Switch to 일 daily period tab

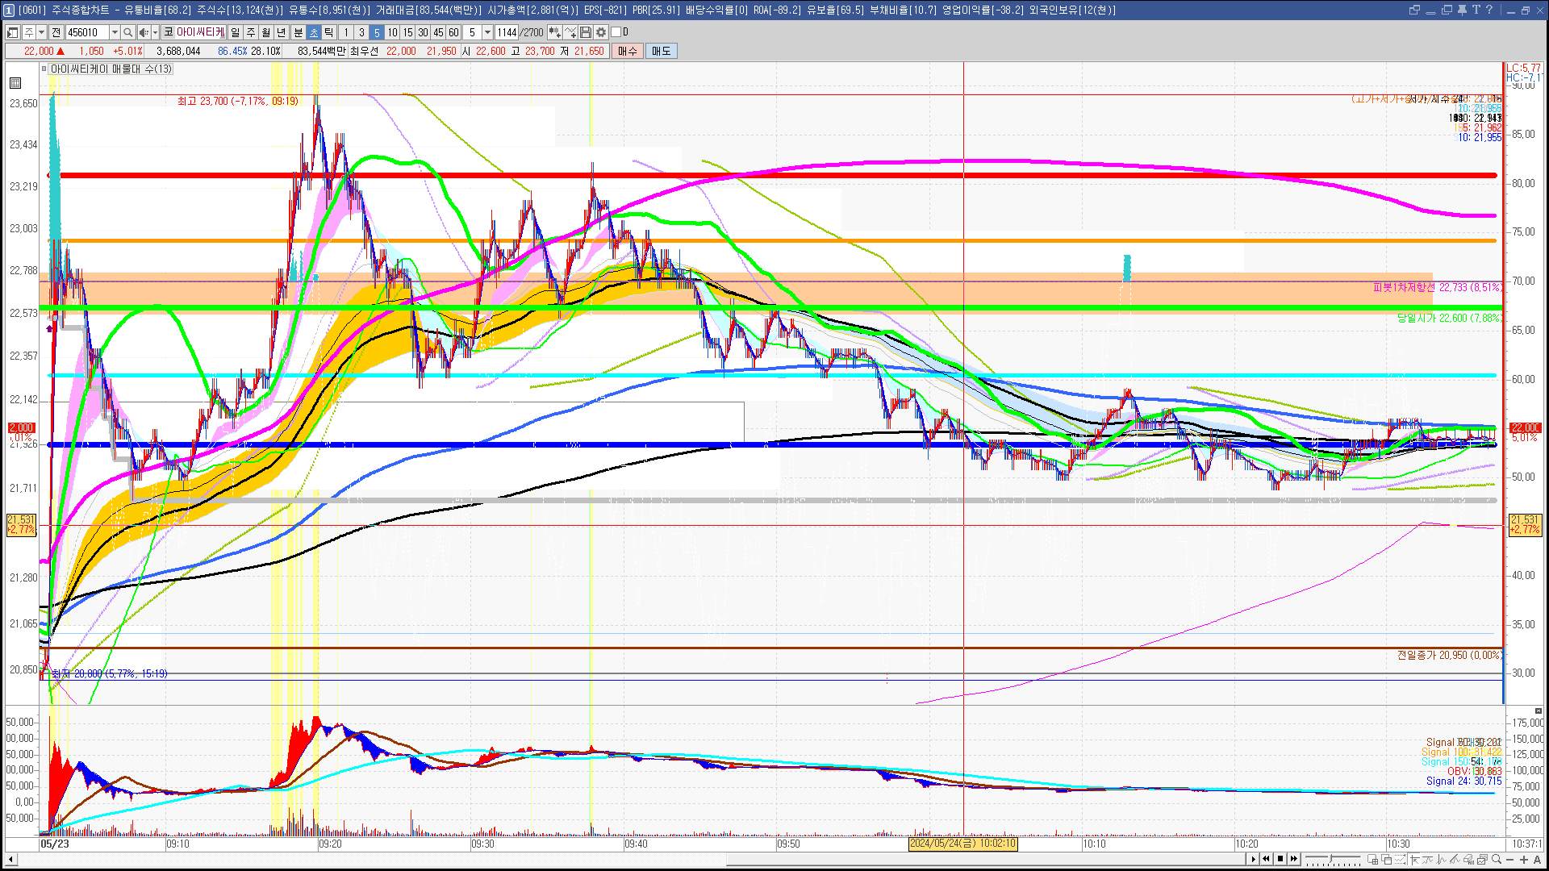(235, 32)
